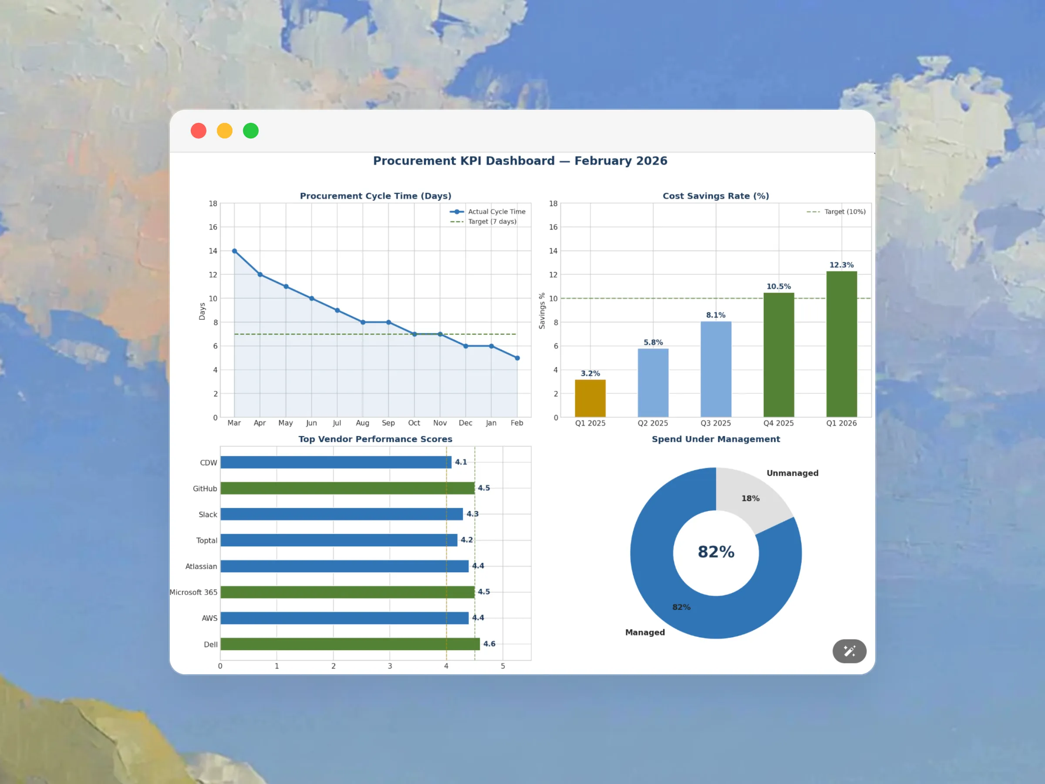This screenshot has height=784, width=1045.
Task: Click the Actual Cycle Time legend entry
Action: (496, 212)
